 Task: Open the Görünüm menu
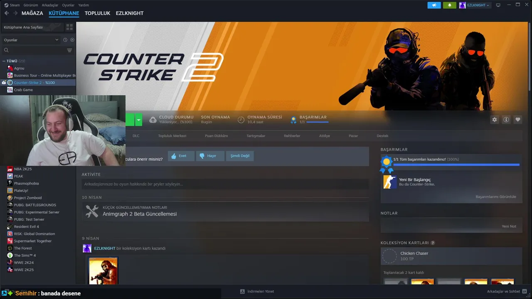31,5
